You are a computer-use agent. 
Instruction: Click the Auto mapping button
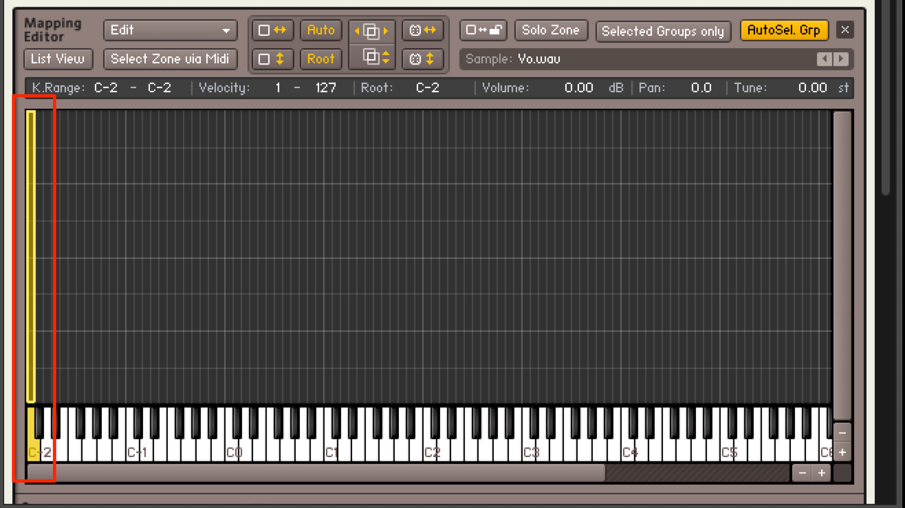pyautogui.click(x=321, y=30)
